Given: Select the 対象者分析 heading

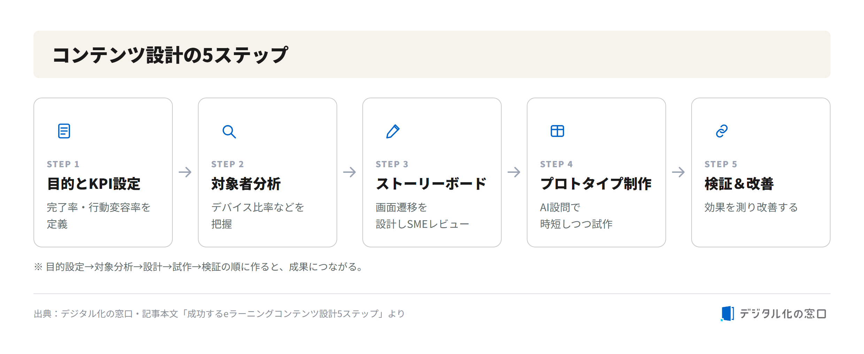Looking at the screenshot, I should 246,184.
